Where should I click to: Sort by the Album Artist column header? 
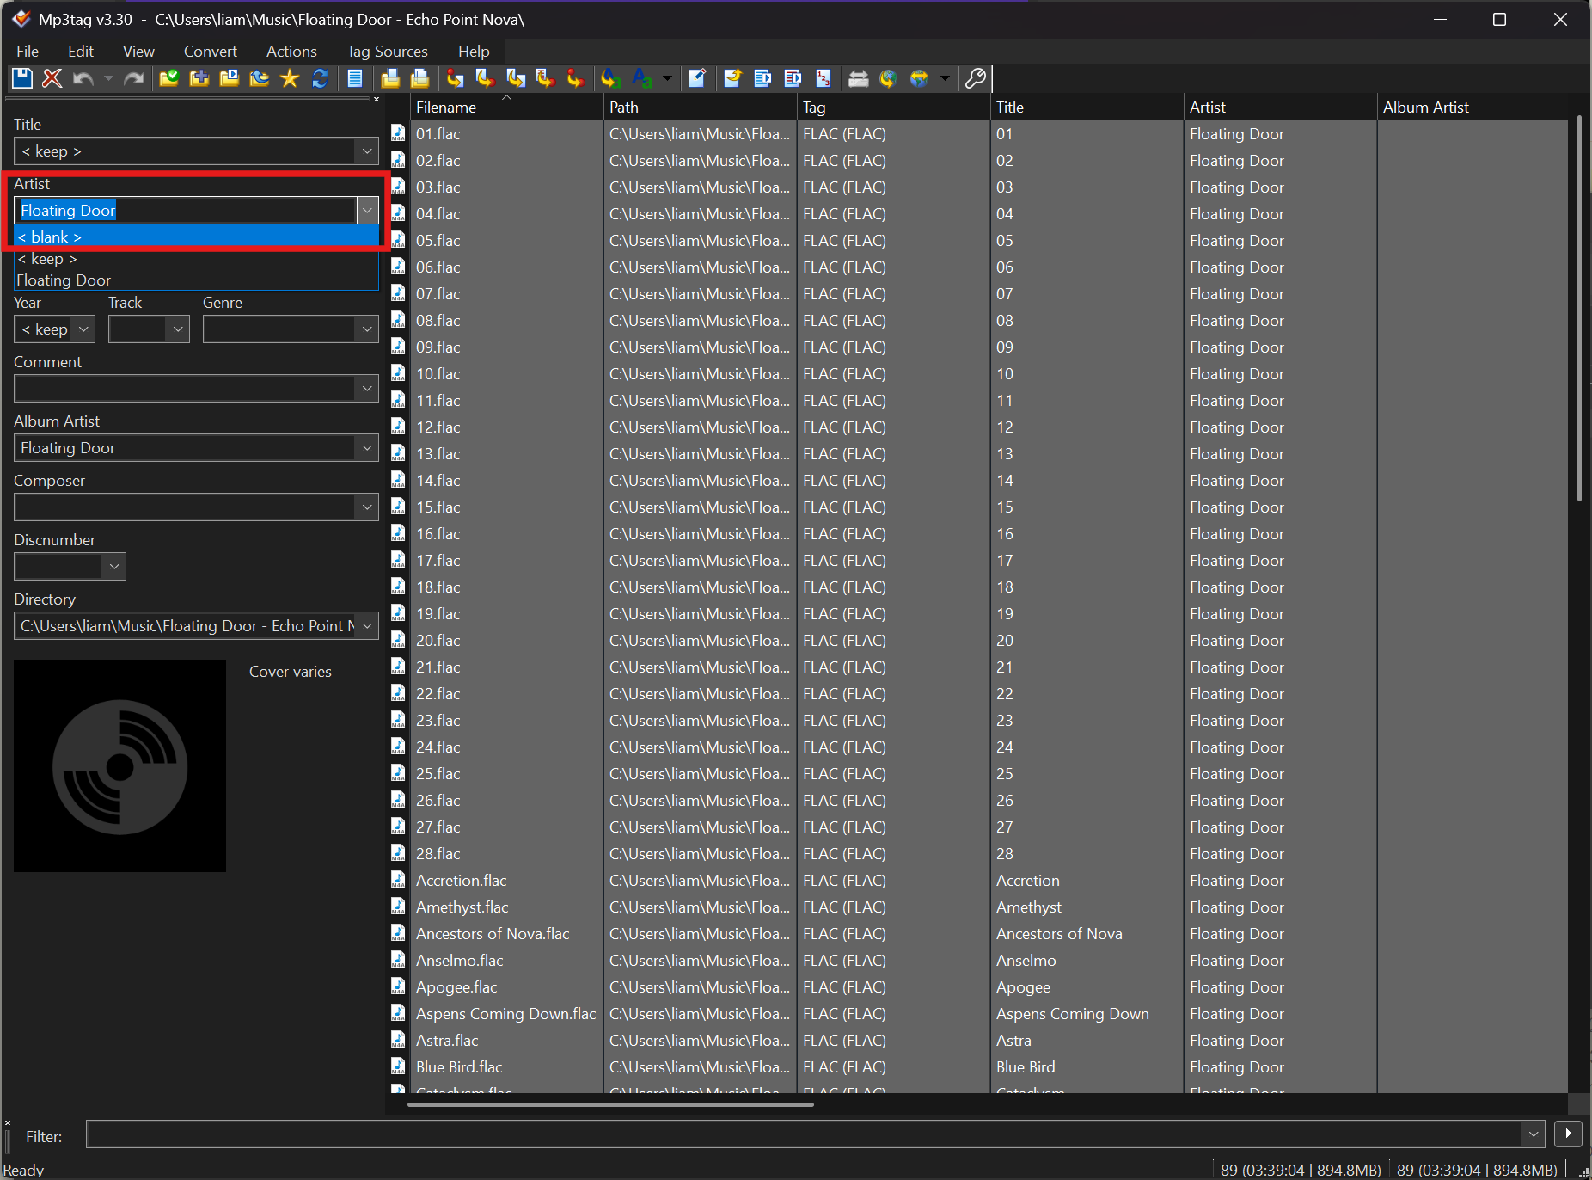1472,108
